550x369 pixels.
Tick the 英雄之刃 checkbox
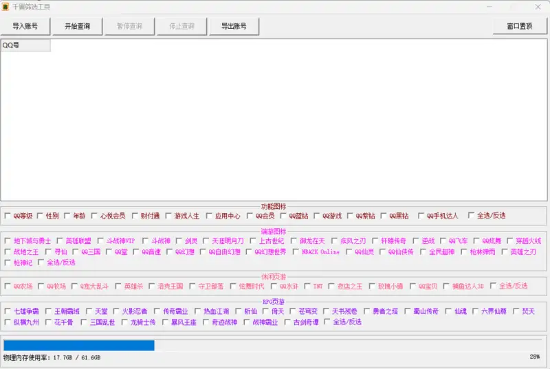pyautogui.click(x=505, y=251)
